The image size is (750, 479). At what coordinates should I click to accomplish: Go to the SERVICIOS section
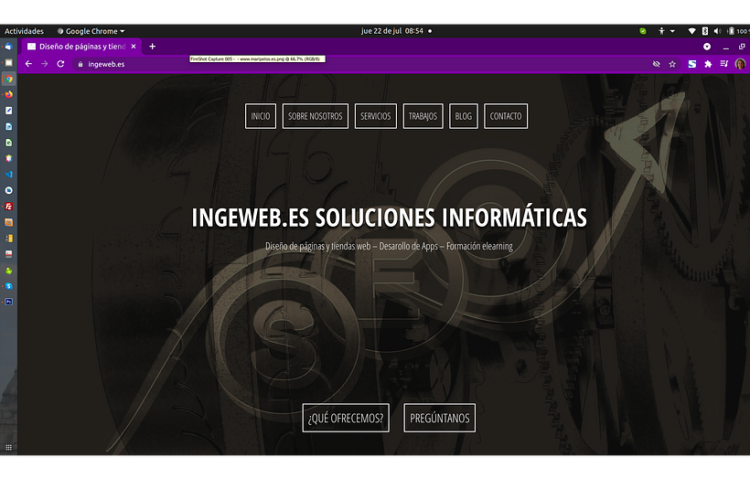pyautogui.click(x=376, y=116)
